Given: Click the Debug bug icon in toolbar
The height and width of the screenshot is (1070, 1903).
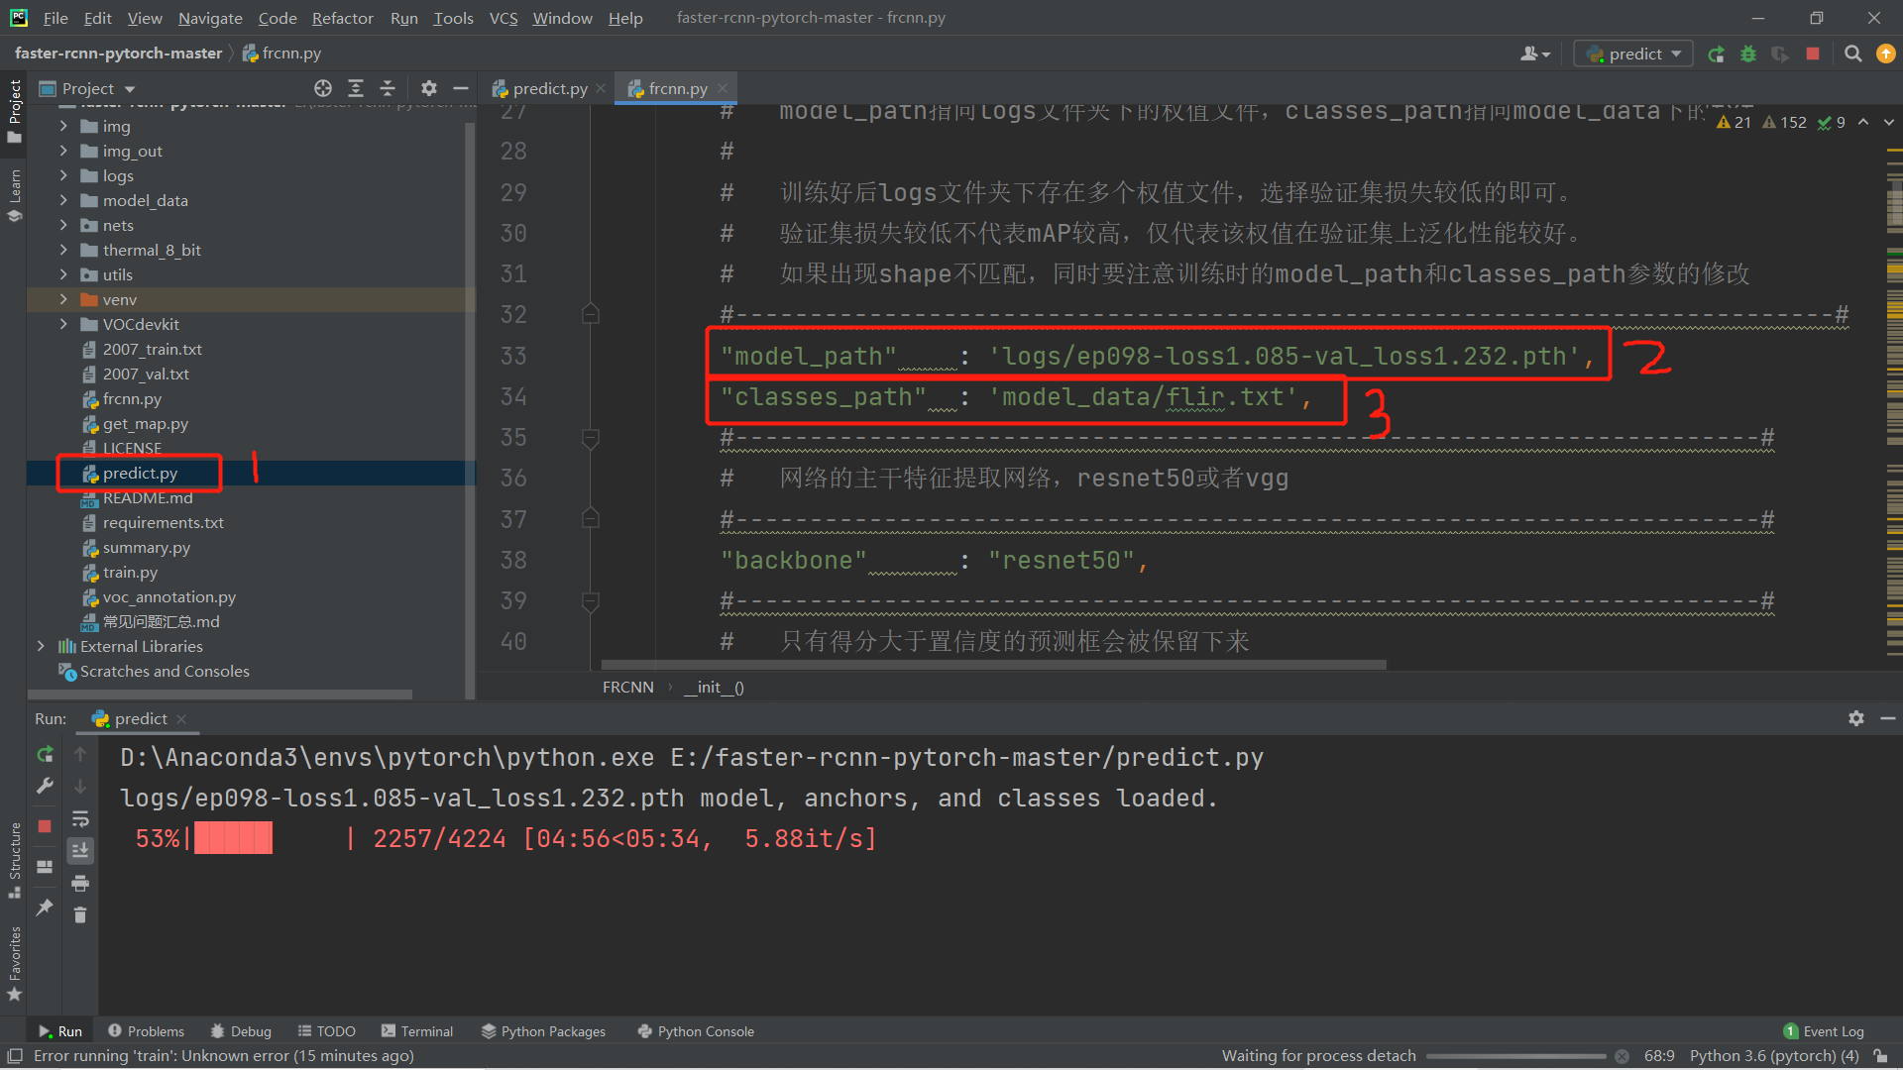Looking at the screenshot, I should point(1748,53).
